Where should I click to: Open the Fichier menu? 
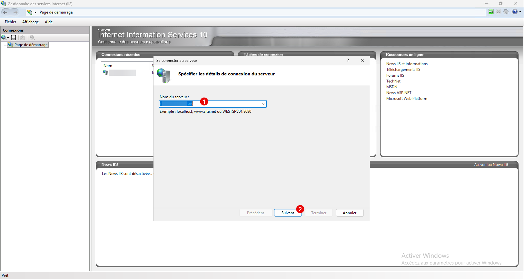pos(10,22)
